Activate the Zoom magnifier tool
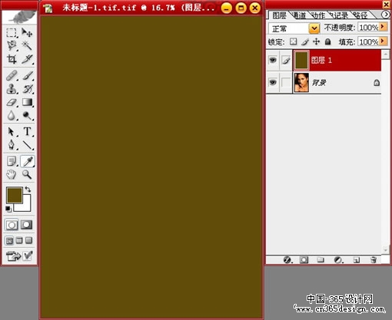Screen dimensions: 392x320 [27, 175]
